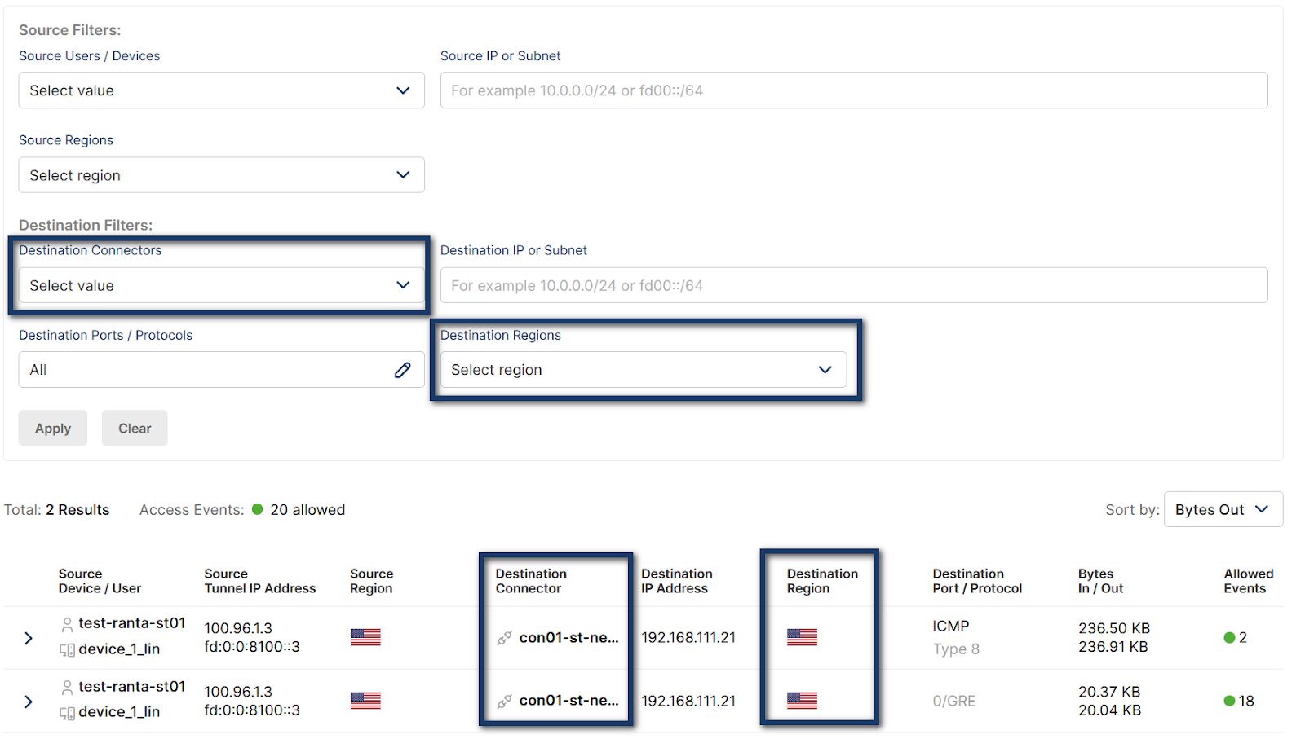The width and height of the screenshot is (1305, 739).
Task: Click the device icon beside second device_1_lin
Action: coord(67,713)
